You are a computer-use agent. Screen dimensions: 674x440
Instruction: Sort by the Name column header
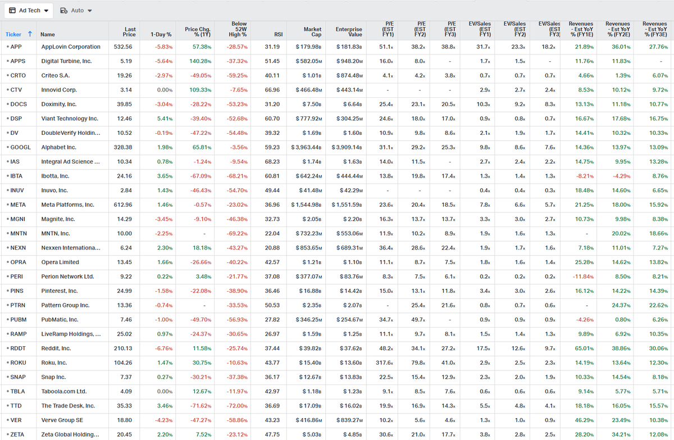pyautogui.click(x=48, y=34)
